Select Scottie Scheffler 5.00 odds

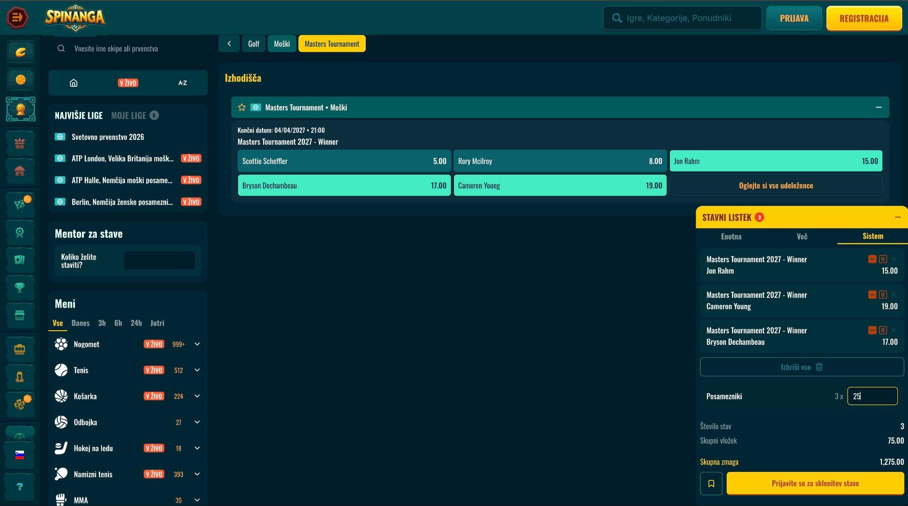(x=344, y=161)
